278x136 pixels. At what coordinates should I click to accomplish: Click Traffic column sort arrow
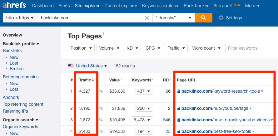click(x=93, y=80)
